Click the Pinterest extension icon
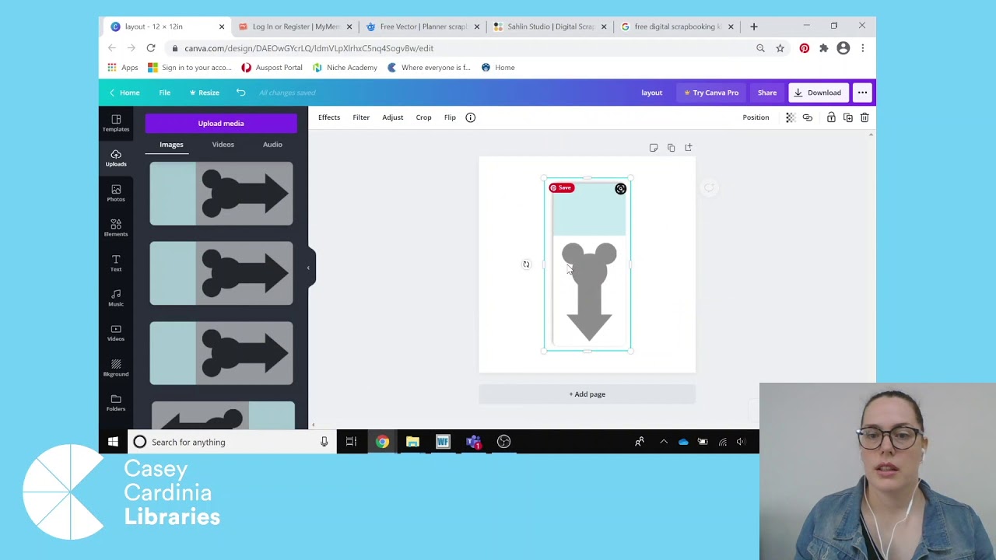996x560 pixels. click(x=805, y=48)
